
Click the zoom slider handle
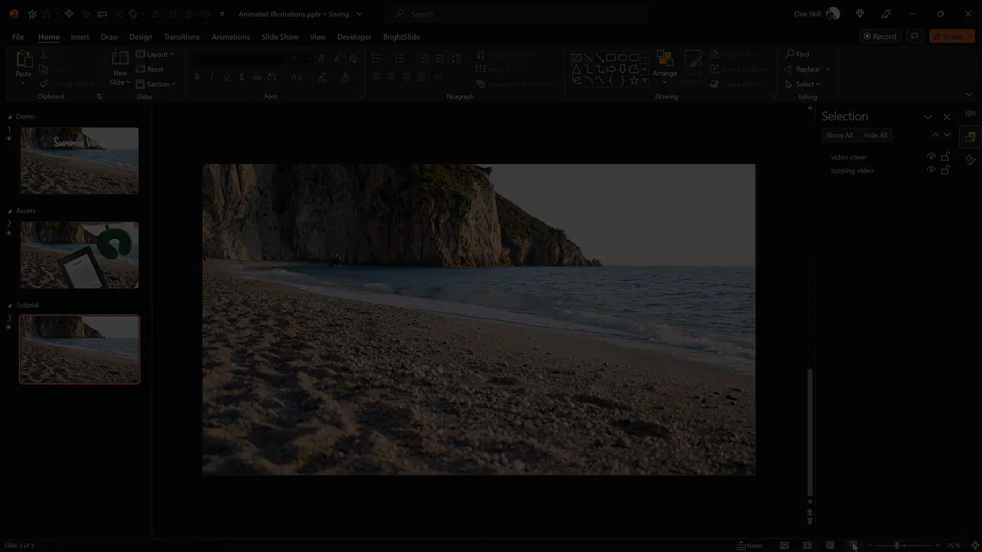coord(897,545)
